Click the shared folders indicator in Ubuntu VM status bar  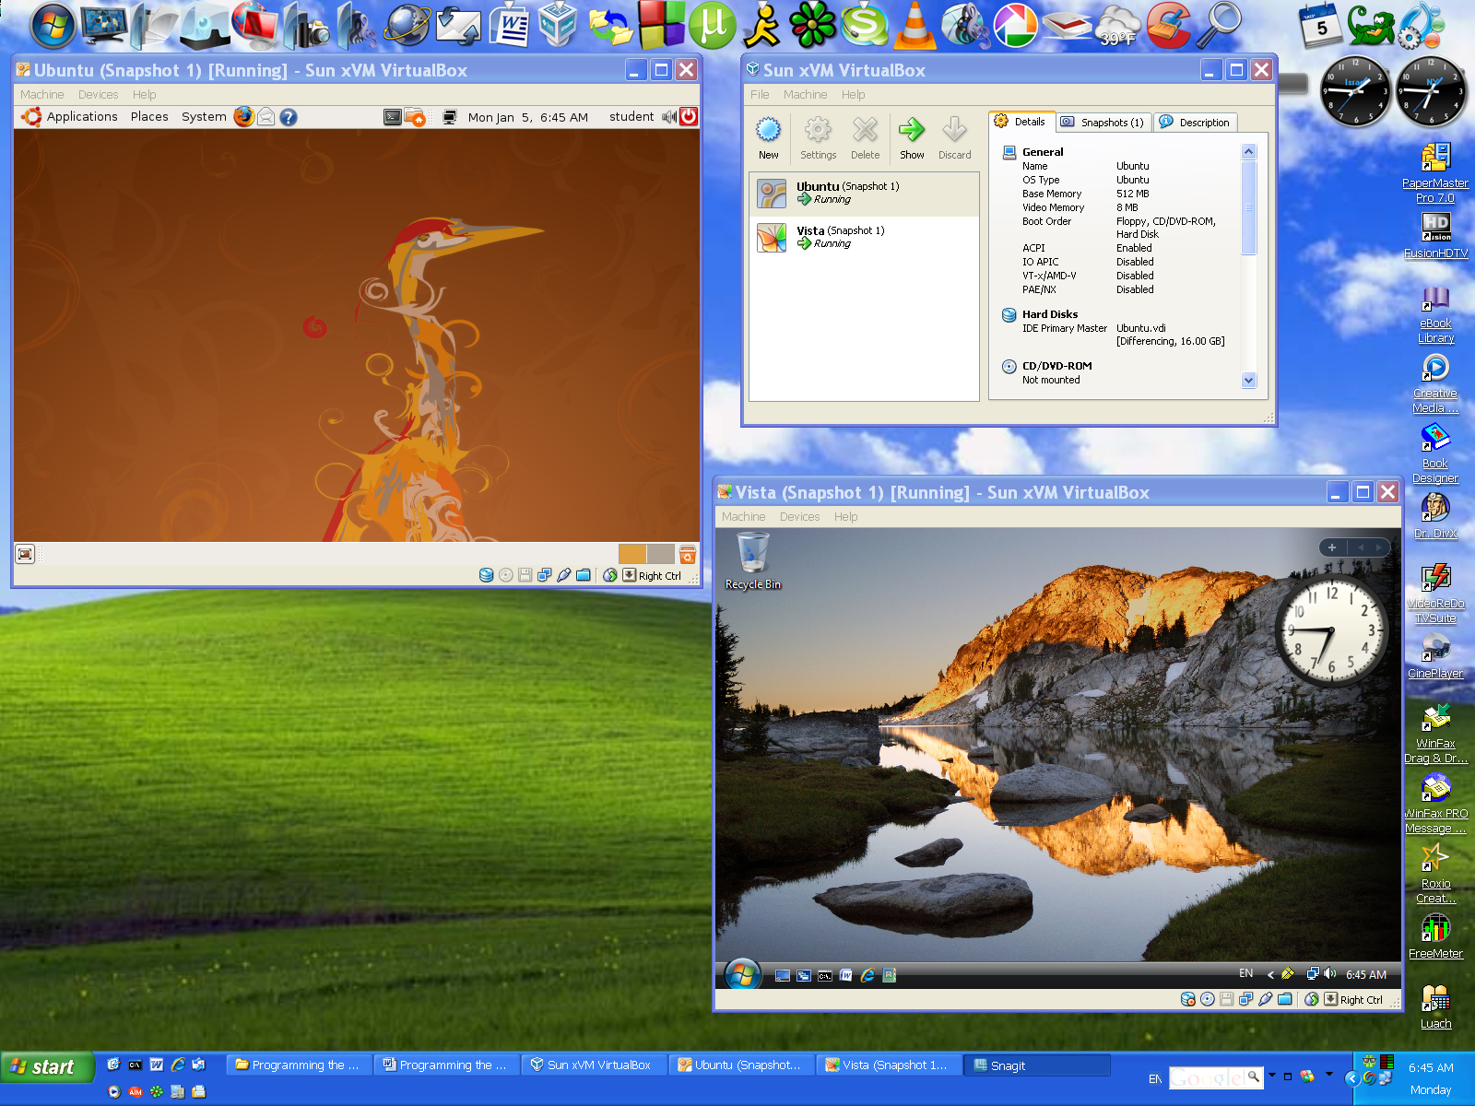click(x=583, y=575)
